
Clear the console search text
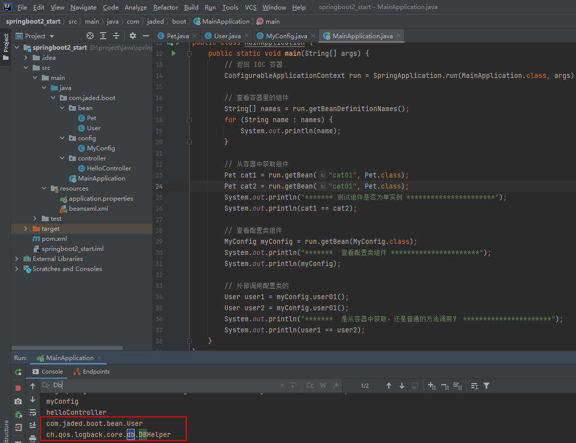[x=282, y=385]
